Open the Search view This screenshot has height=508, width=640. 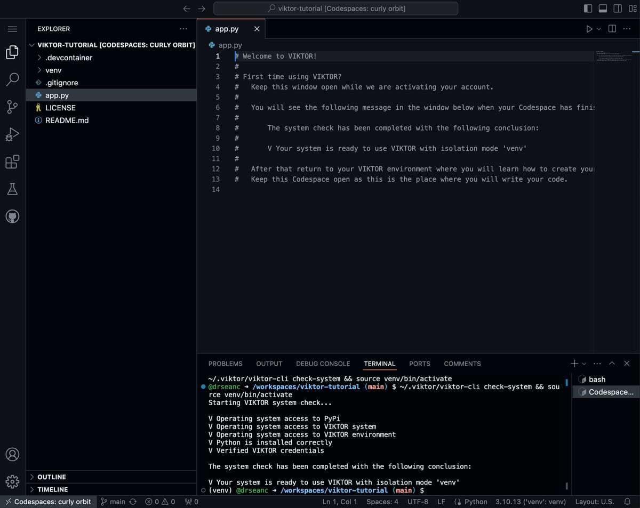coord(12,79)
